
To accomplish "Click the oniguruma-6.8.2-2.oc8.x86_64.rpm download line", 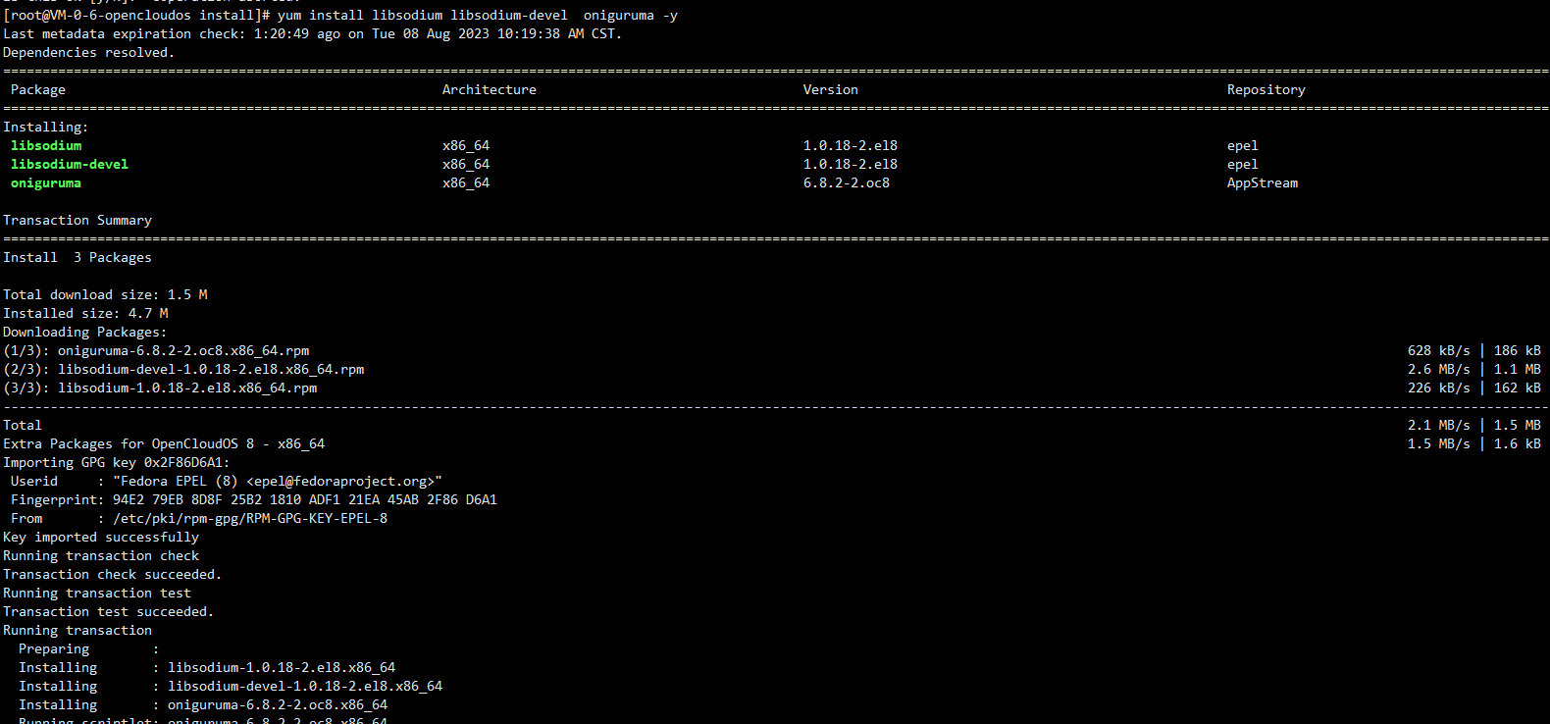I will [156, 351].
